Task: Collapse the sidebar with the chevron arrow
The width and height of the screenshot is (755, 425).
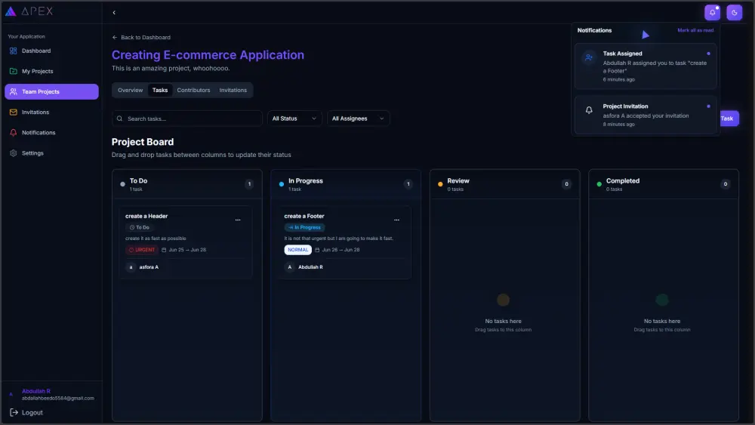Action: click(114, 13)
